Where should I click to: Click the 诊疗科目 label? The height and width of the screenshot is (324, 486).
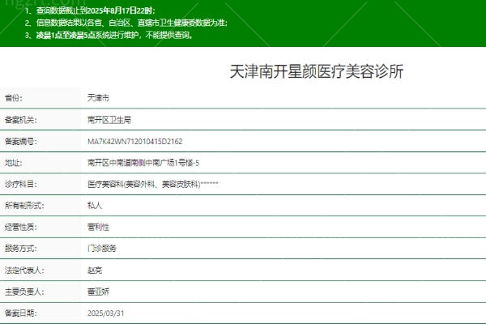(x=21, y=184)
